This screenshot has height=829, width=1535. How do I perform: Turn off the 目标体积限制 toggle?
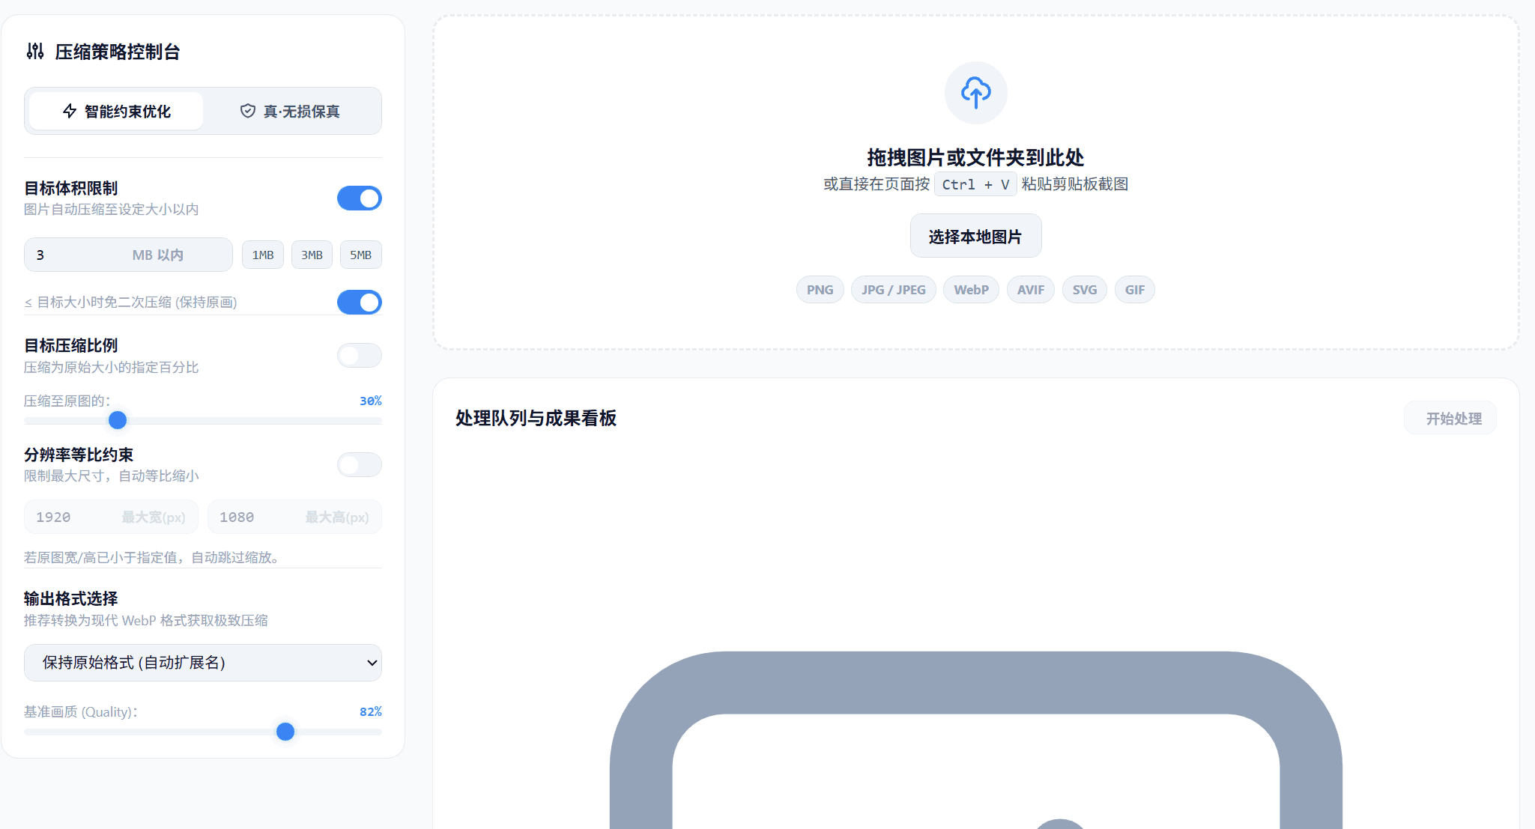click(360, 198)
